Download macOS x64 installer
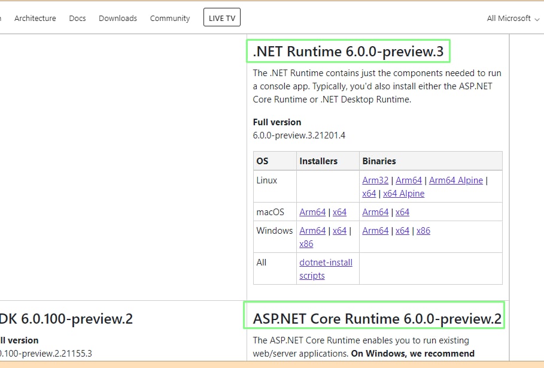This screenshot has height=368, width=544. pyautogui.click(x=340, y=212)
